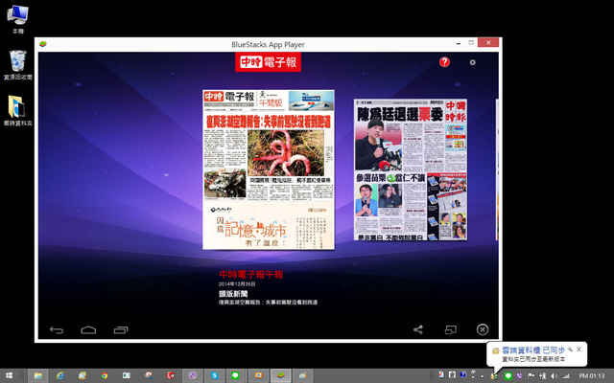The image size is (614, 383).
Task: Click the 2014年12月26日 date text
Action: [x=237, y=284]
